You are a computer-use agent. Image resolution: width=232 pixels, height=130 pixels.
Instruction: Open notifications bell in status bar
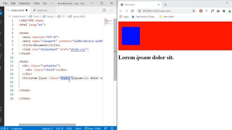112,129
